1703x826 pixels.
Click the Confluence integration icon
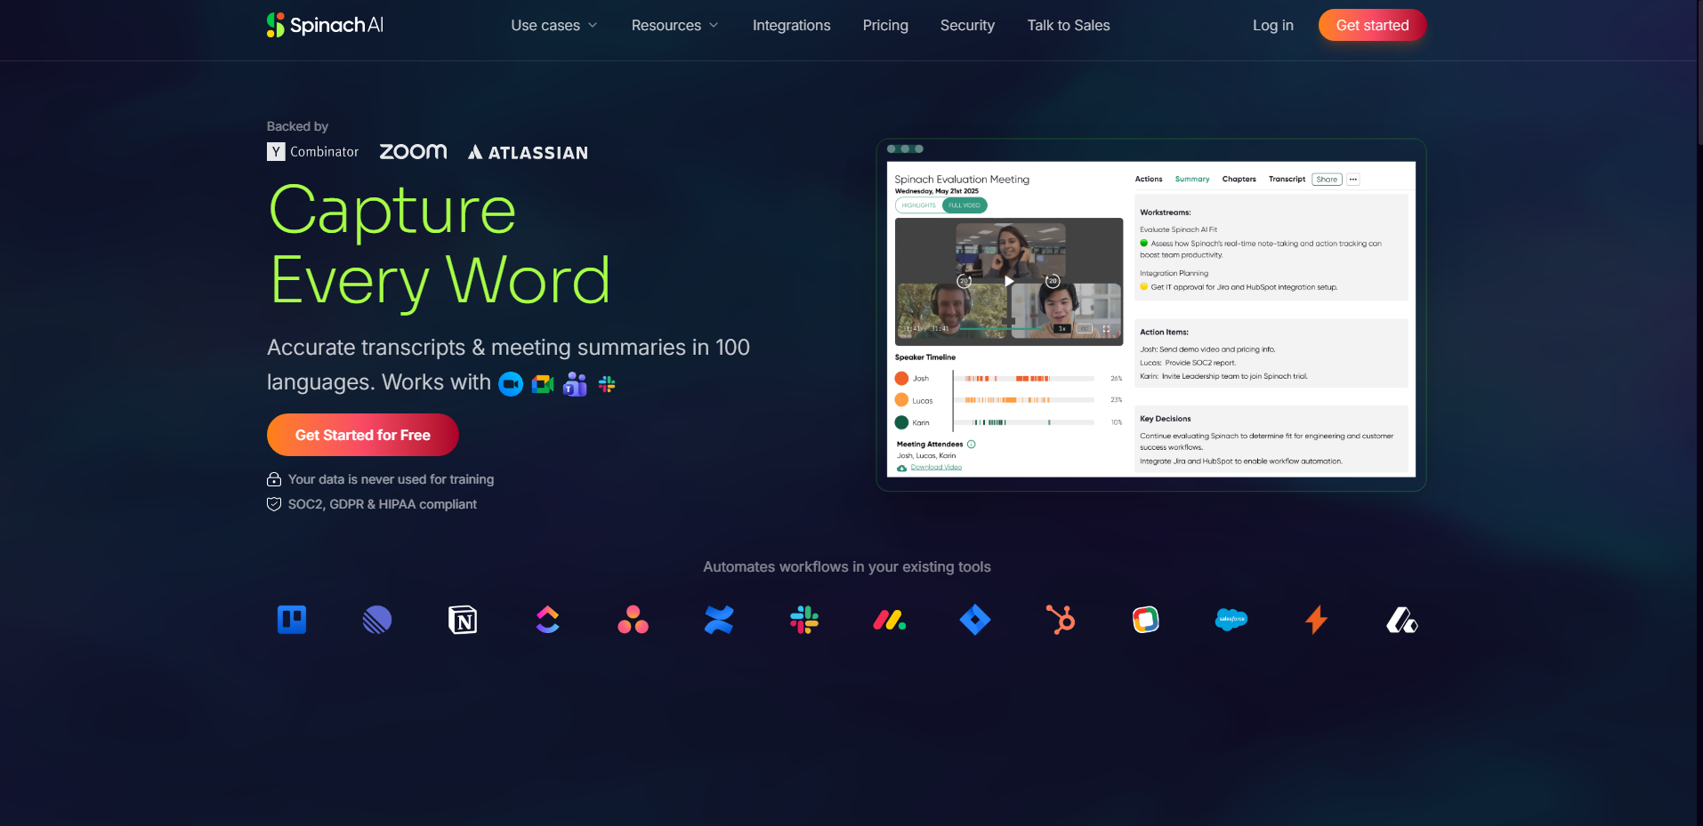pos(719,620)
